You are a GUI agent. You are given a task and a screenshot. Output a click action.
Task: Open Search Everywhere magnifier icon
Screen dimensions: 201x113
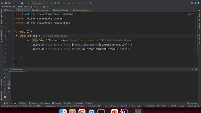pos(192,3)
